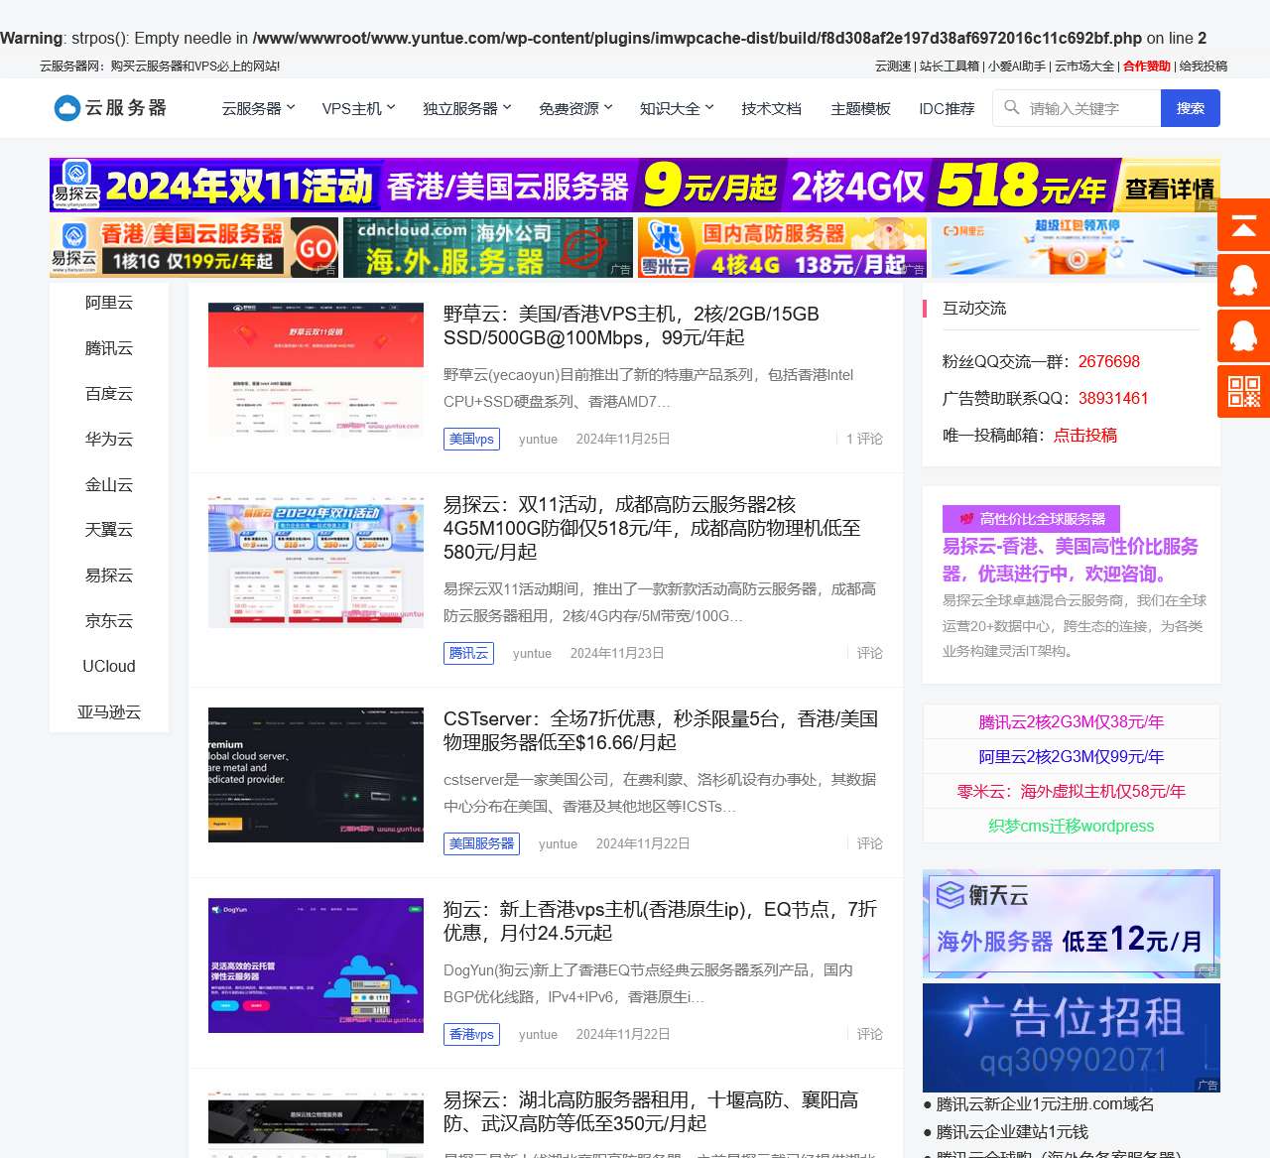Expand the 独立服务器 dropdown menu

467,108
